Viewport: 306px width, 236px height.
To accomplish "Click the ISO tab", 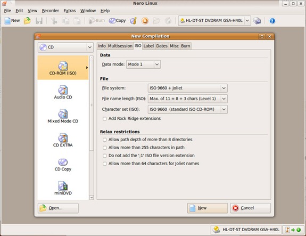I will (x=138, y=46).
